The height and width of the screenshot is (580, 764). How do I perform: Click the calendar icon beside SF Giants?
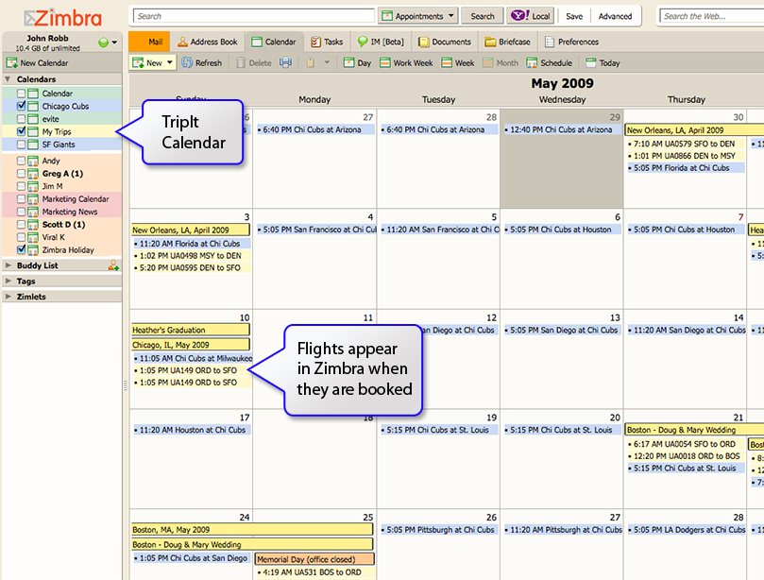[33, 145]
